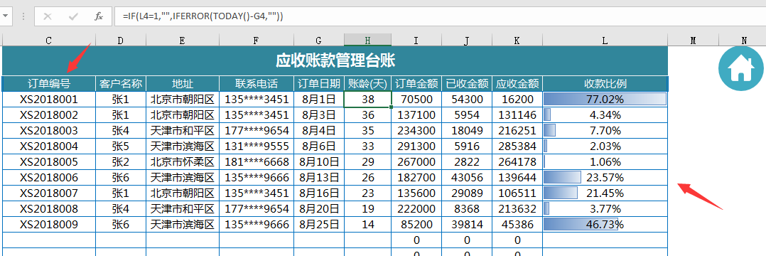This screenshot has width=766, height=256.
Task: Click the 23.57% data bar cell
Action: [605, 177]
